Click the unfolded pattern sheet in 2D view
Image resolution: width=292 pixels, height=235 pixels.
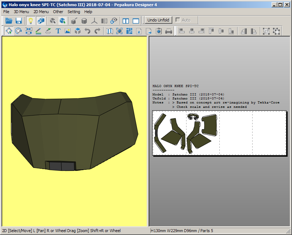point(219,133)
